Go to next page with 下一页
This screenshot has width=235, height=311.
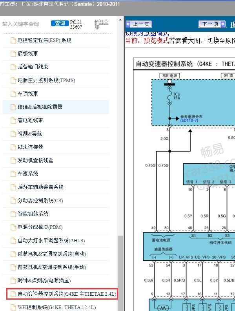[212, 24]
